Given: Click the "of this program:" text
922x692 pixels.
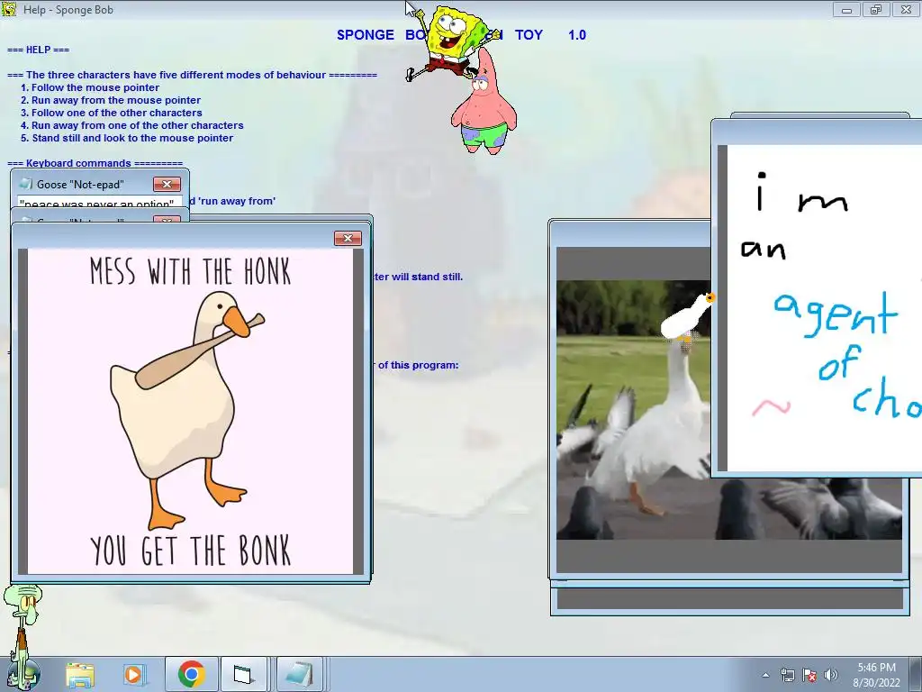Looking at the screenshot, I should (418, 366).
